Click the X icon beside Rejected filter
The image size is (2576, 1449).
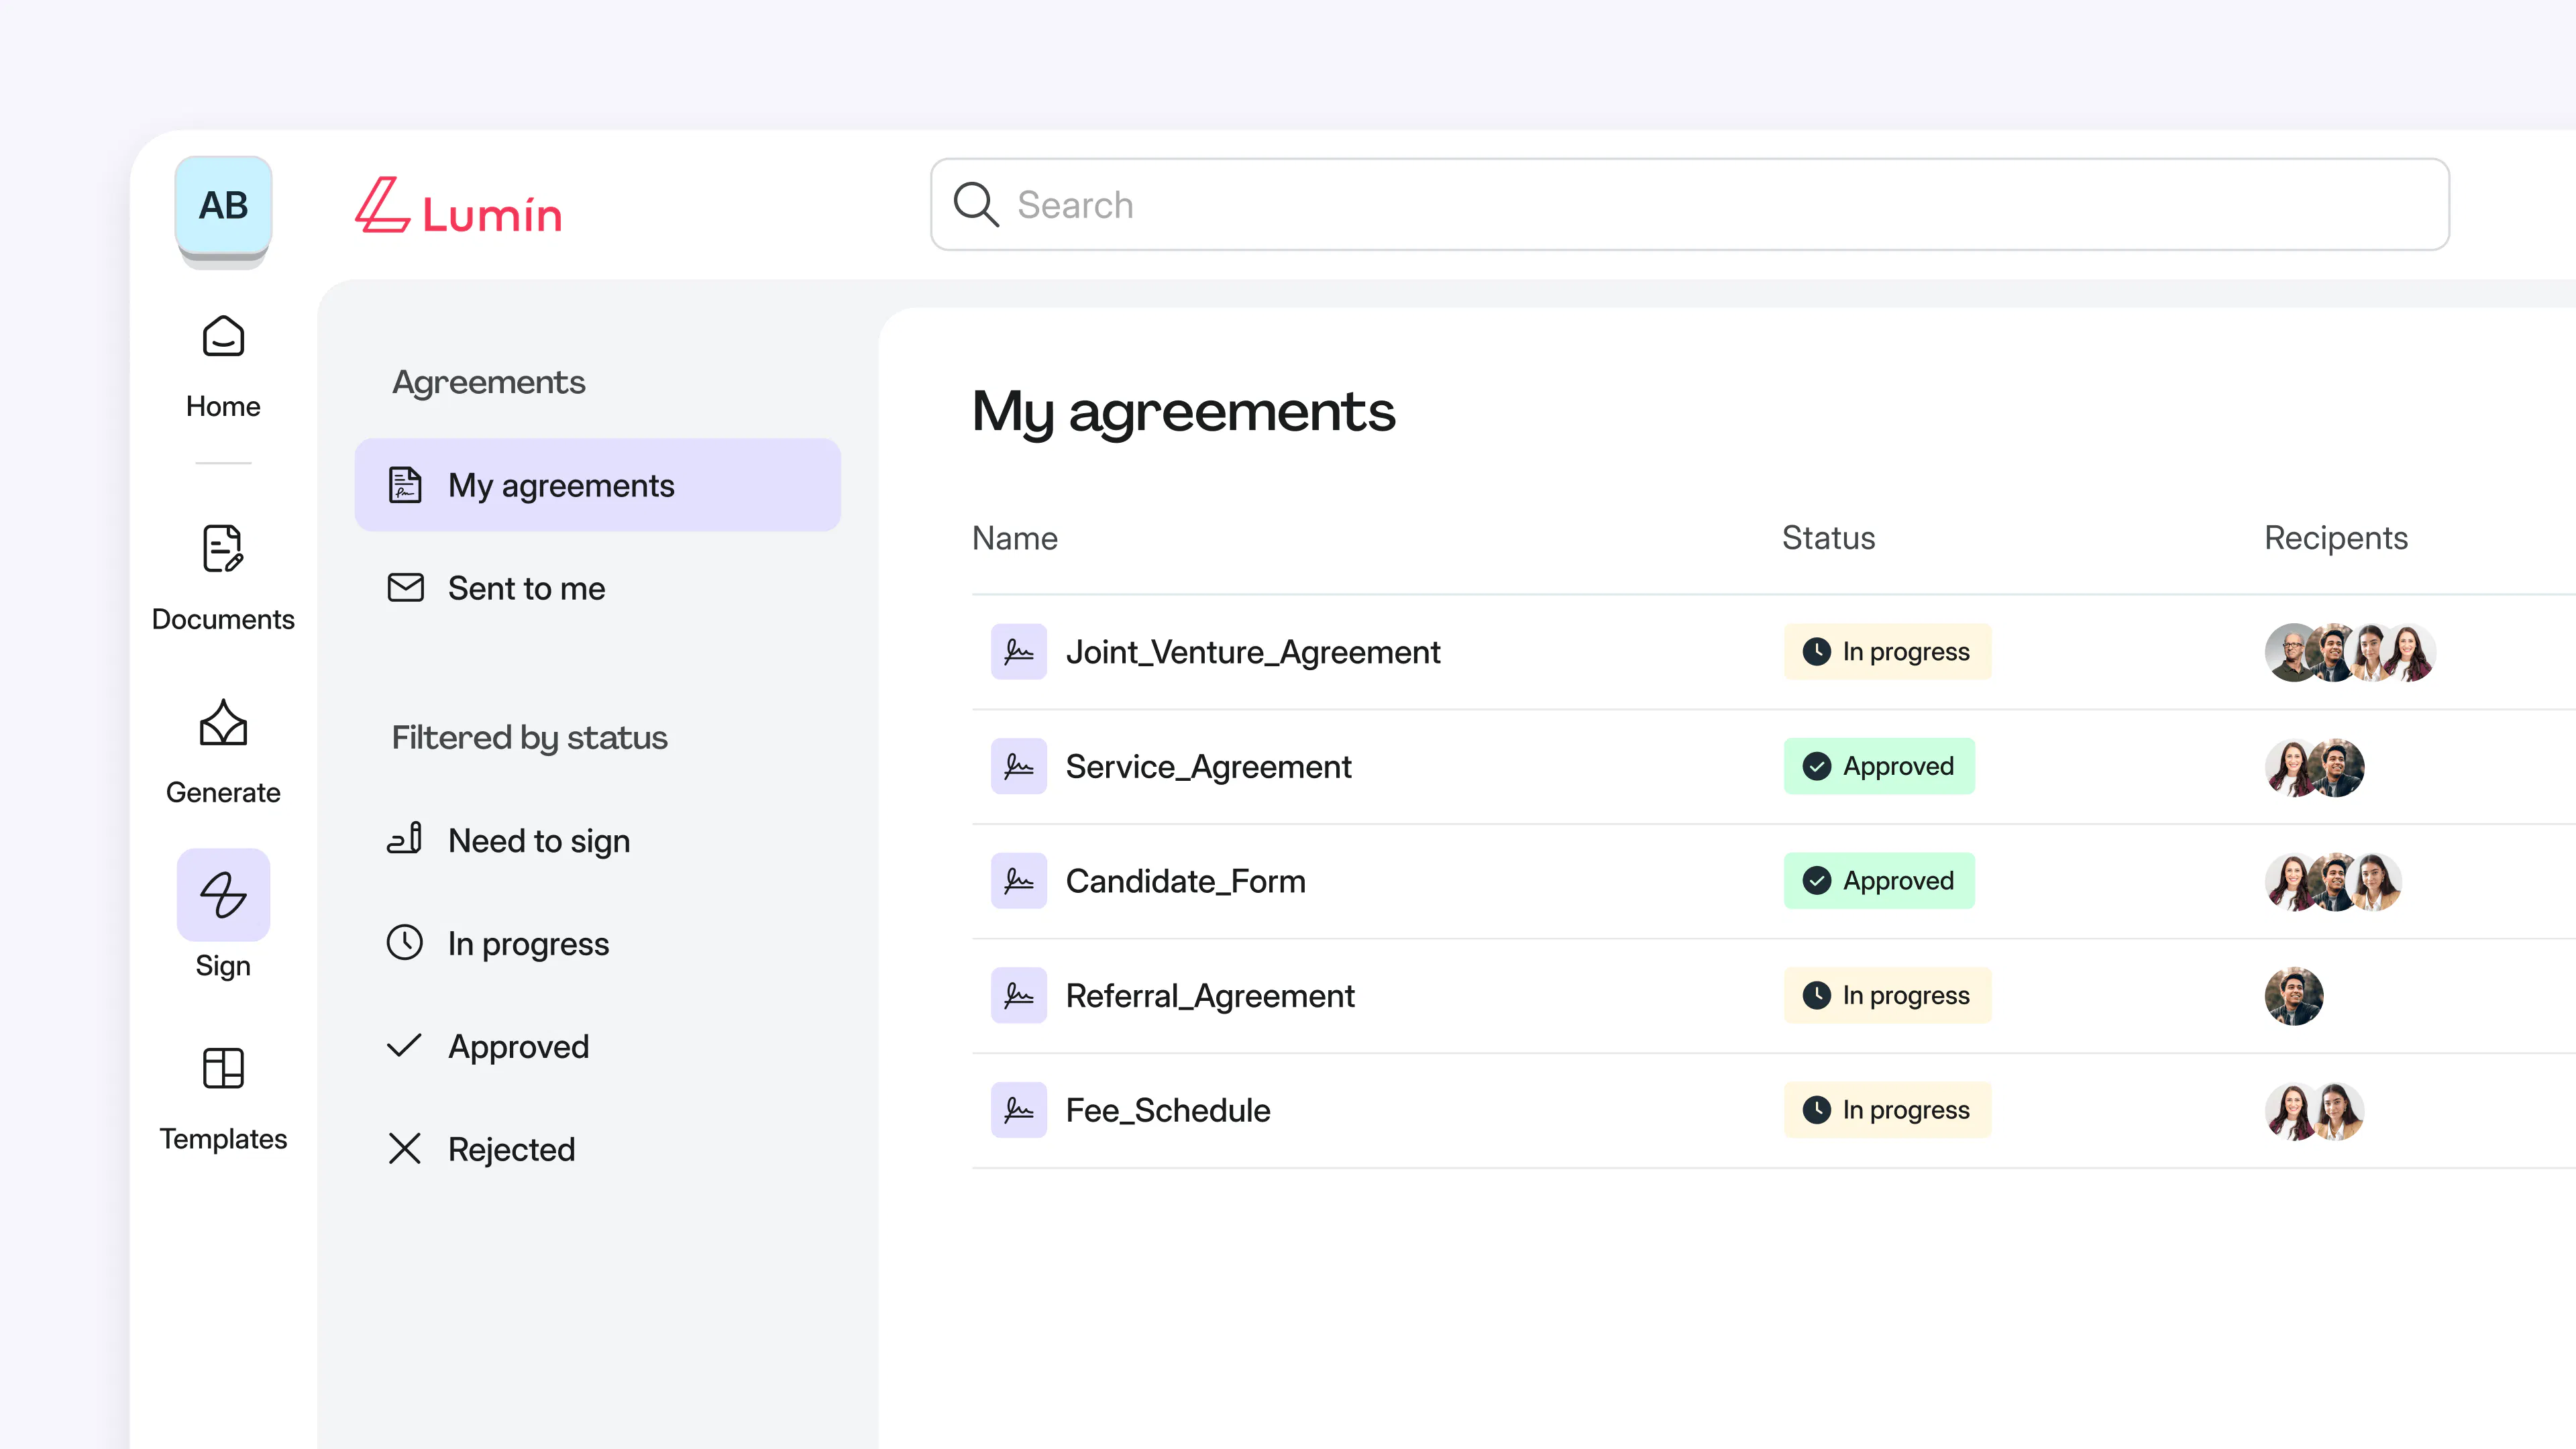[405, 1148]
